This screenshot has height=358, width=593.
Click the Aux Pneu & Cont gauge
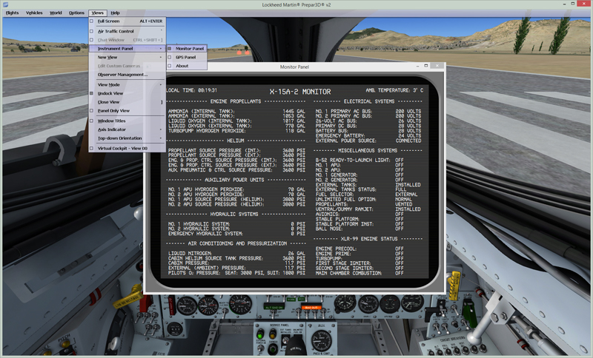[321, 341]
